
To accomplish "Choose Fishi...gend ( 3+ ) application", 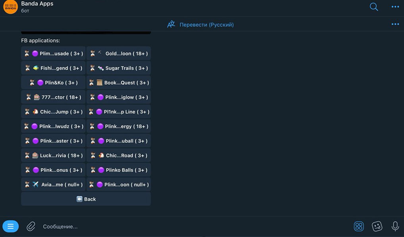I will click(x=53, y=68).
